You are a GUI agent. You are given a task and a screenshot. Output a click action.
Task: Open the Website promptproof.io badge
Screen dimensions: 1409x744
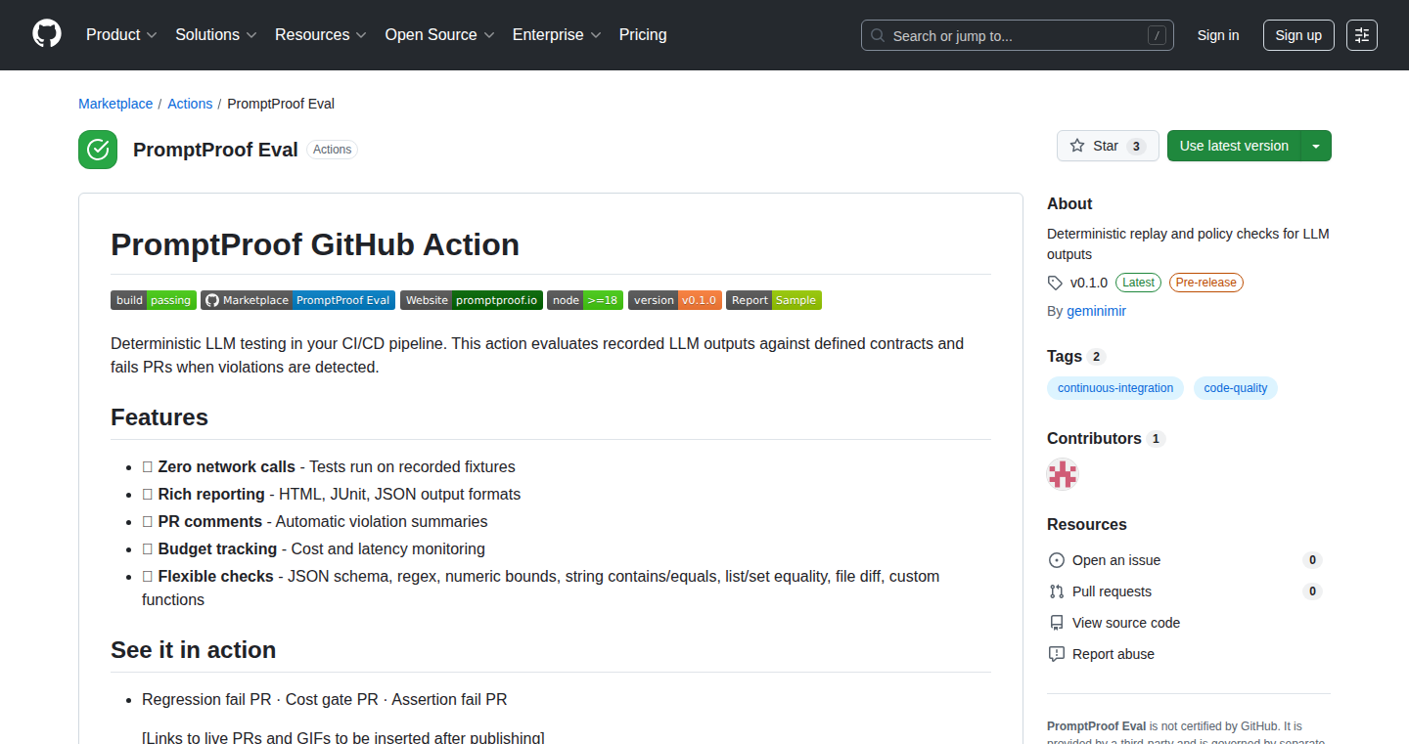click(x=471, y=300)
